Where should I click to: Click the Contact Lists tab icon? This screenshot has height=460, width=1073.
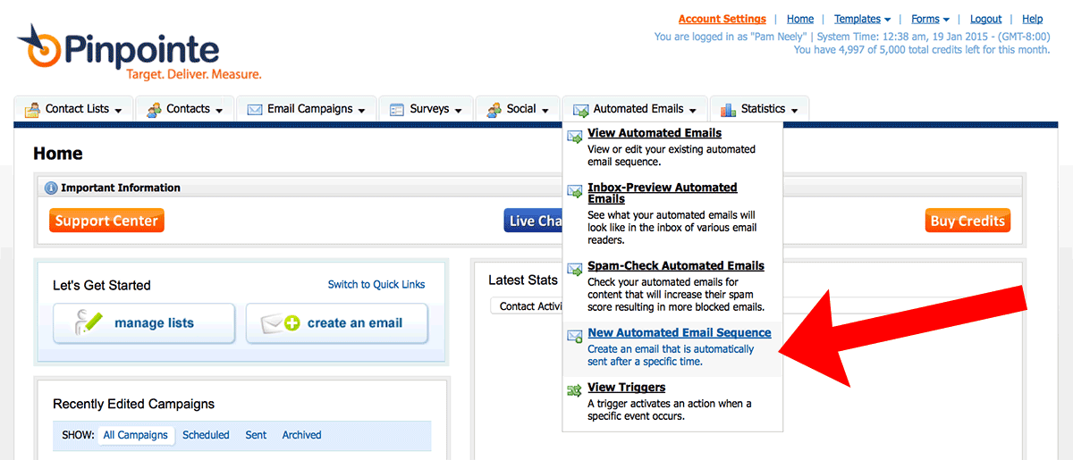(32, 110)
